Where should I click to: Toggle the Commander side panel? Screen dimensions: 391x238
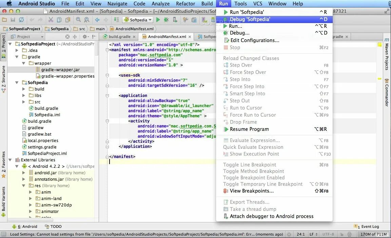click(x=387, y=93)
